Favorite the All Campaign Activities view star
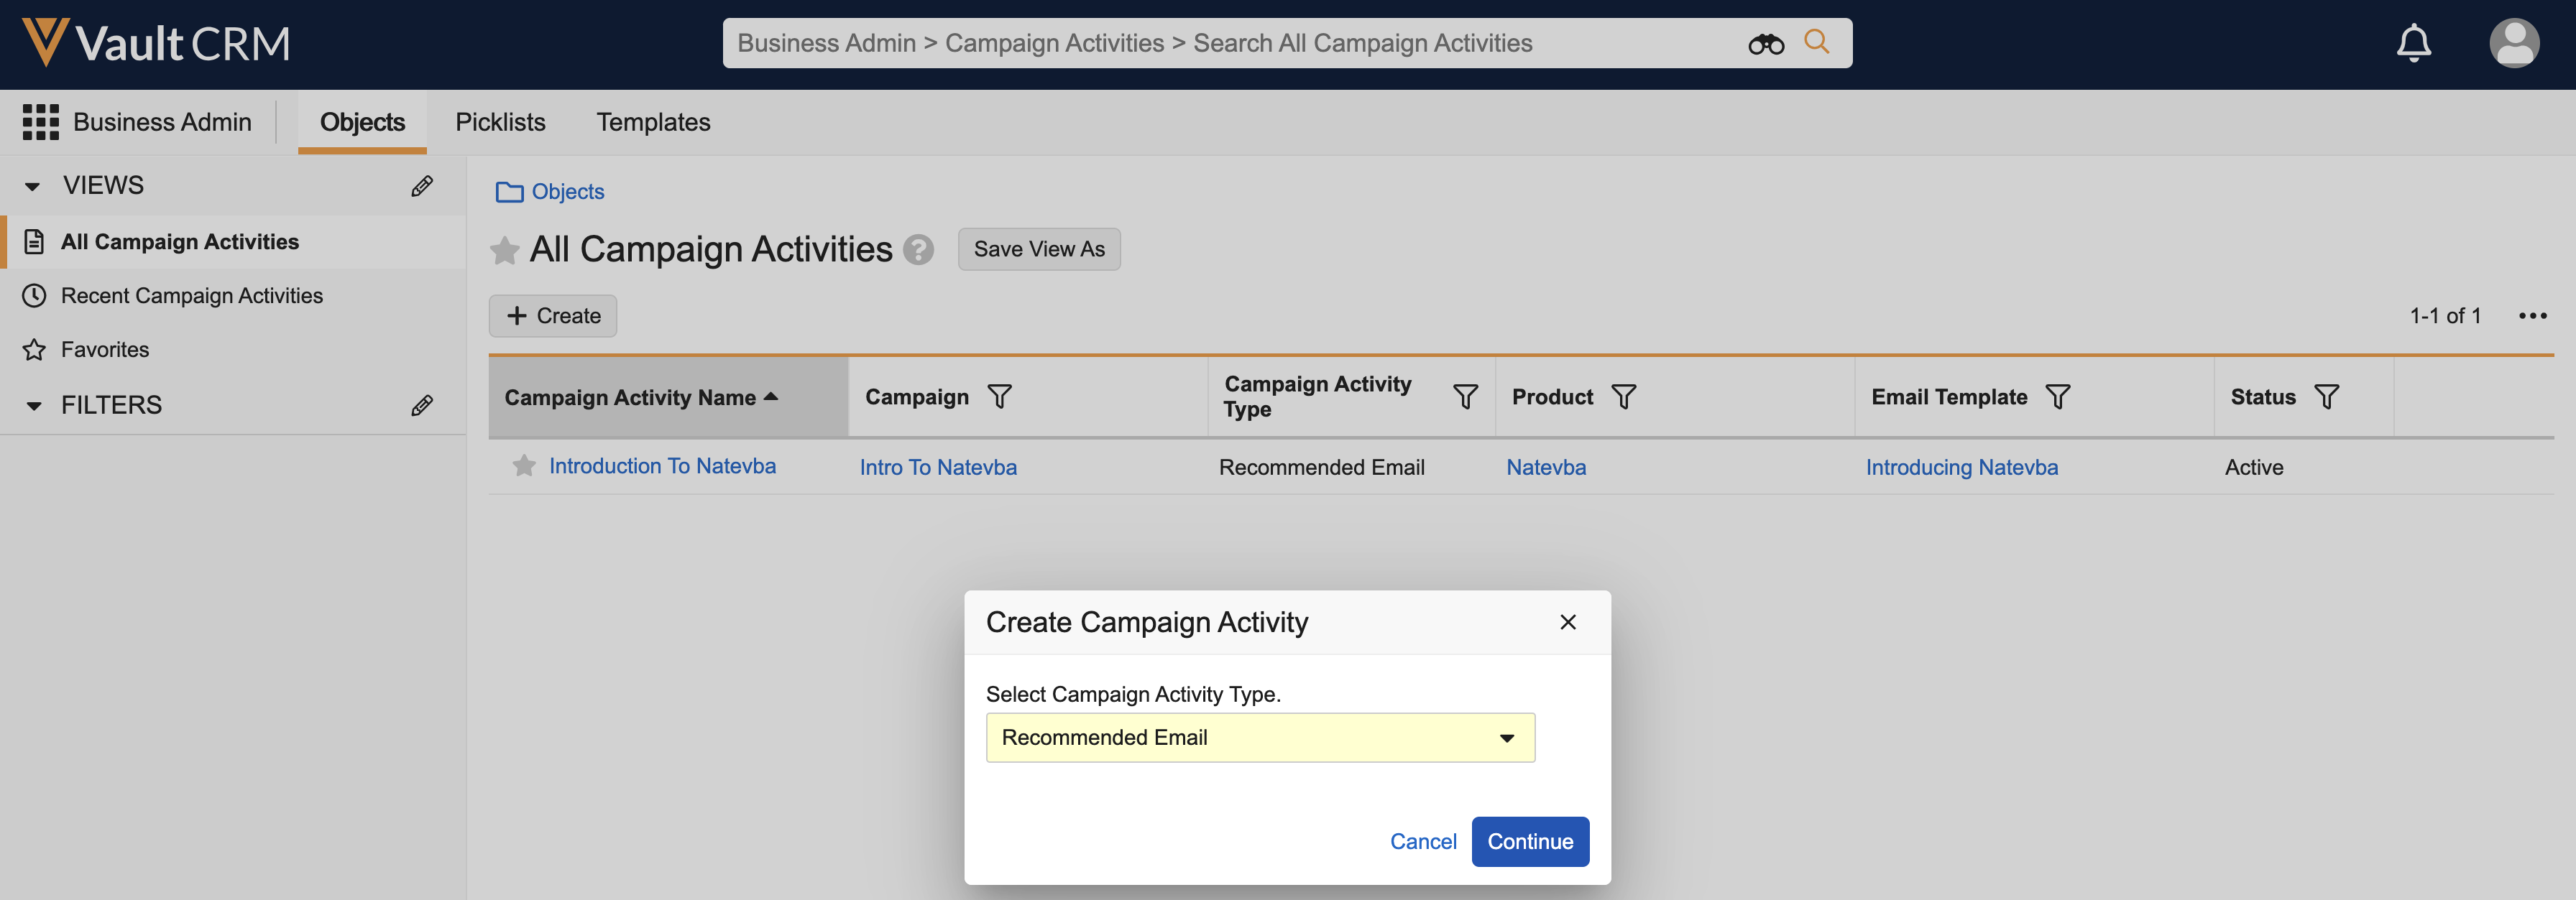The width and height of the screenshot is (2576, 900). 505,250
